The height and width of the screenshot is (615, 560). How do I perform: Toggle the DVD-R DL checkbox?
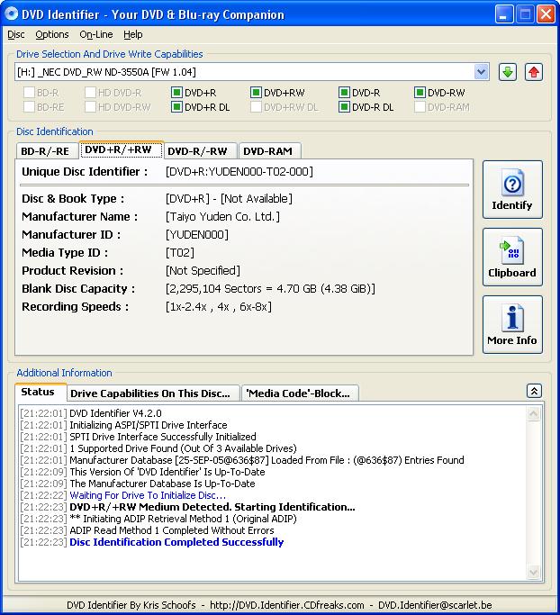click(344, 106)
